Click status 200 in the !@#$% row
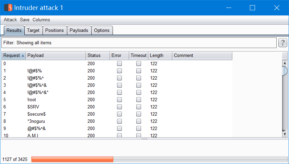Screen dimensions: 289x164 pyautogui.click(x=91, y=71)
